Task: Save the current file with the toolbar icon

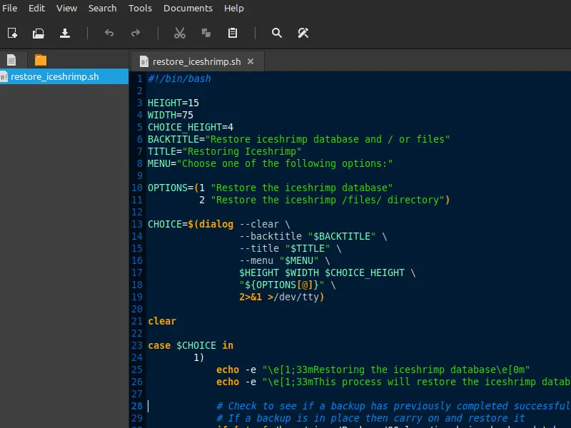Action: pyautogui.click(x=65, y=33)
